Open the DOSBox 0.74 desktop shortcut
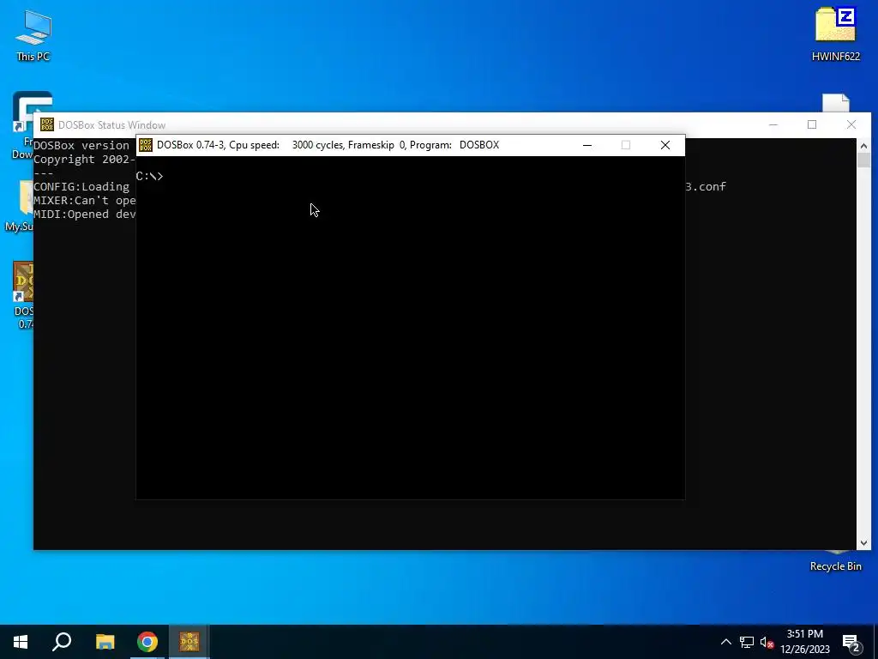 [x=23, y=295]
